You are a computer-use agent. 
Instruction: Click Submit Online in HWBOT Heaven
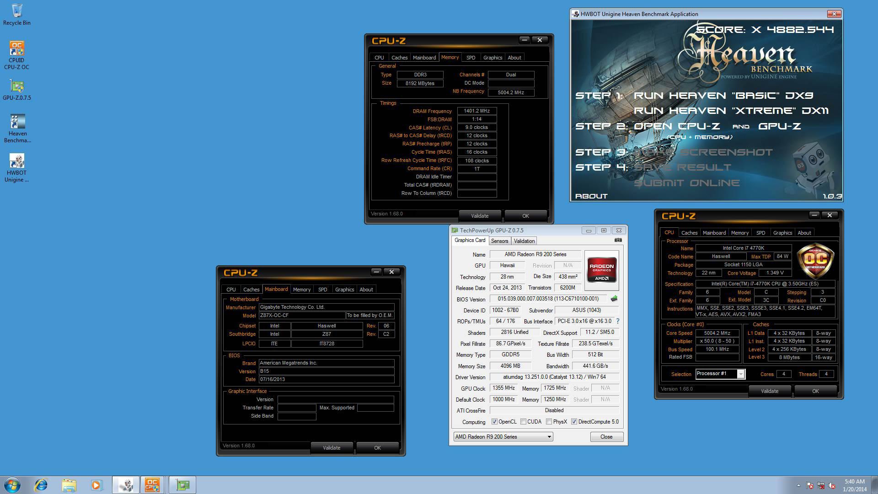(x=686, y=183)
